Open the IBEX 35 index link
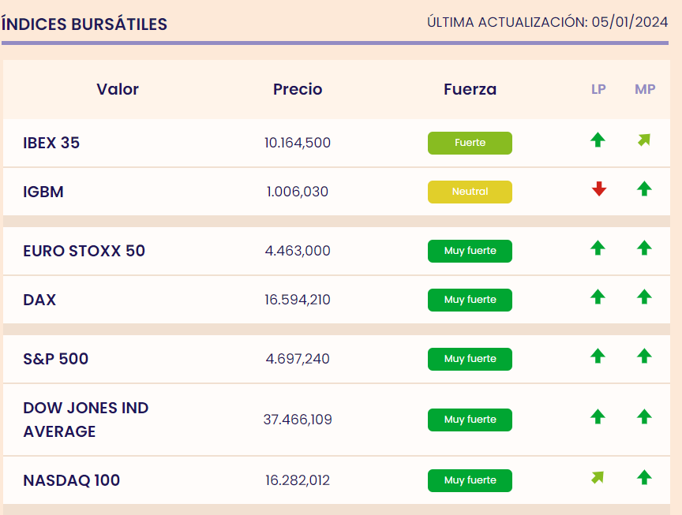This screenshot has height=515, width=682. (x=51, y=143)
